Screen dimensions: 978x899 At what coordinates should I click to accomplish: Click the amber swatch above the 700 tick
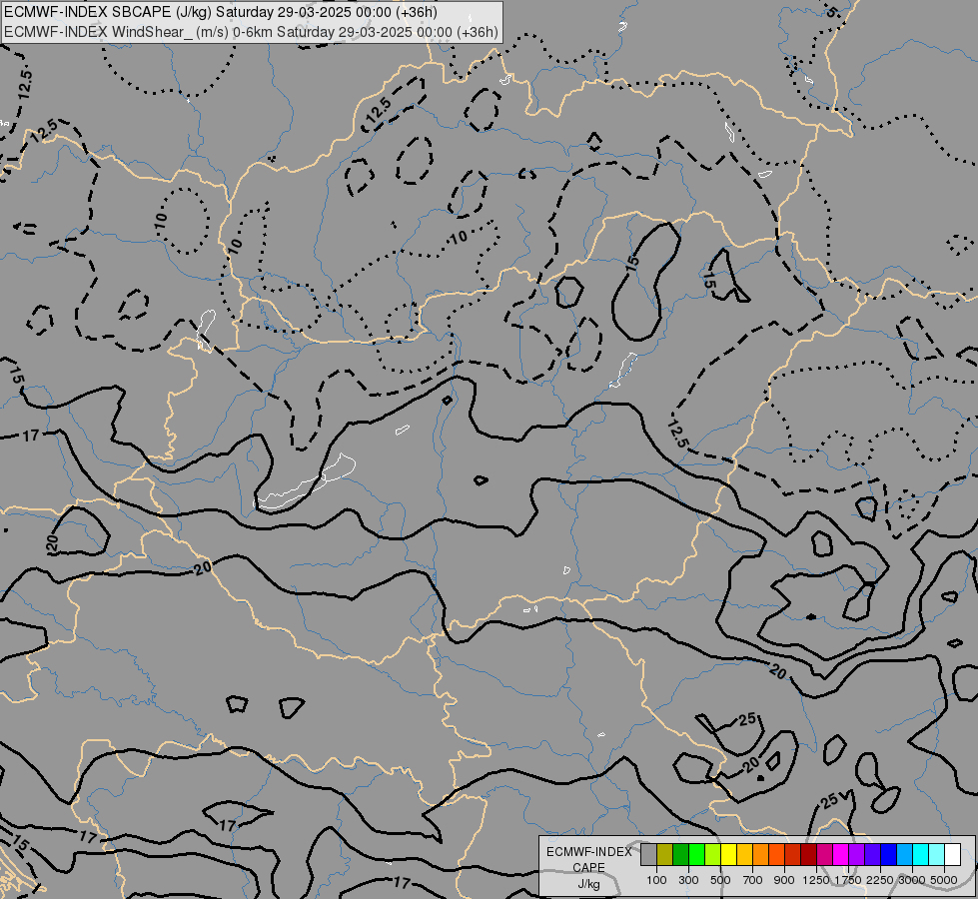744,854
